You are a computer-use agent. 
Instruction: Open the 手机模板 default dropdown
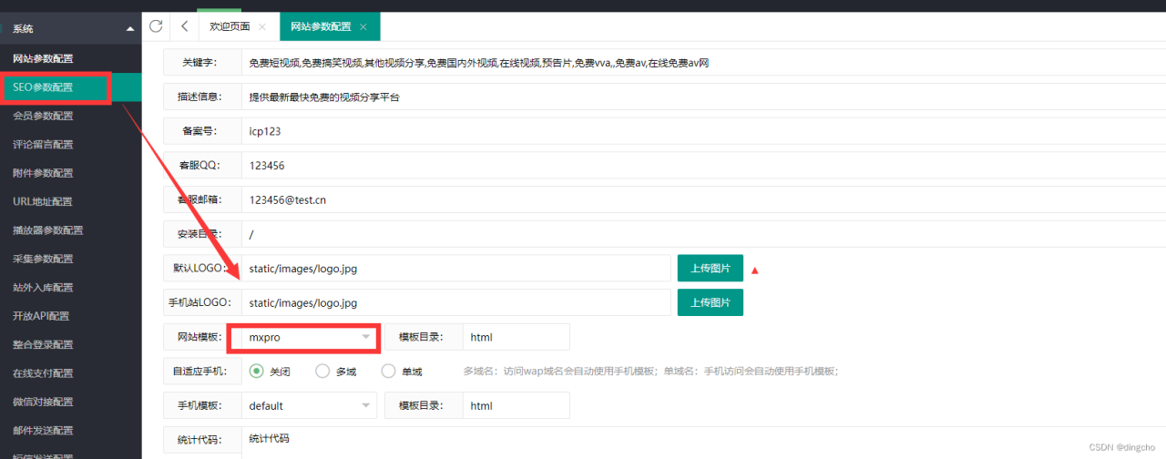pos(309,405)
